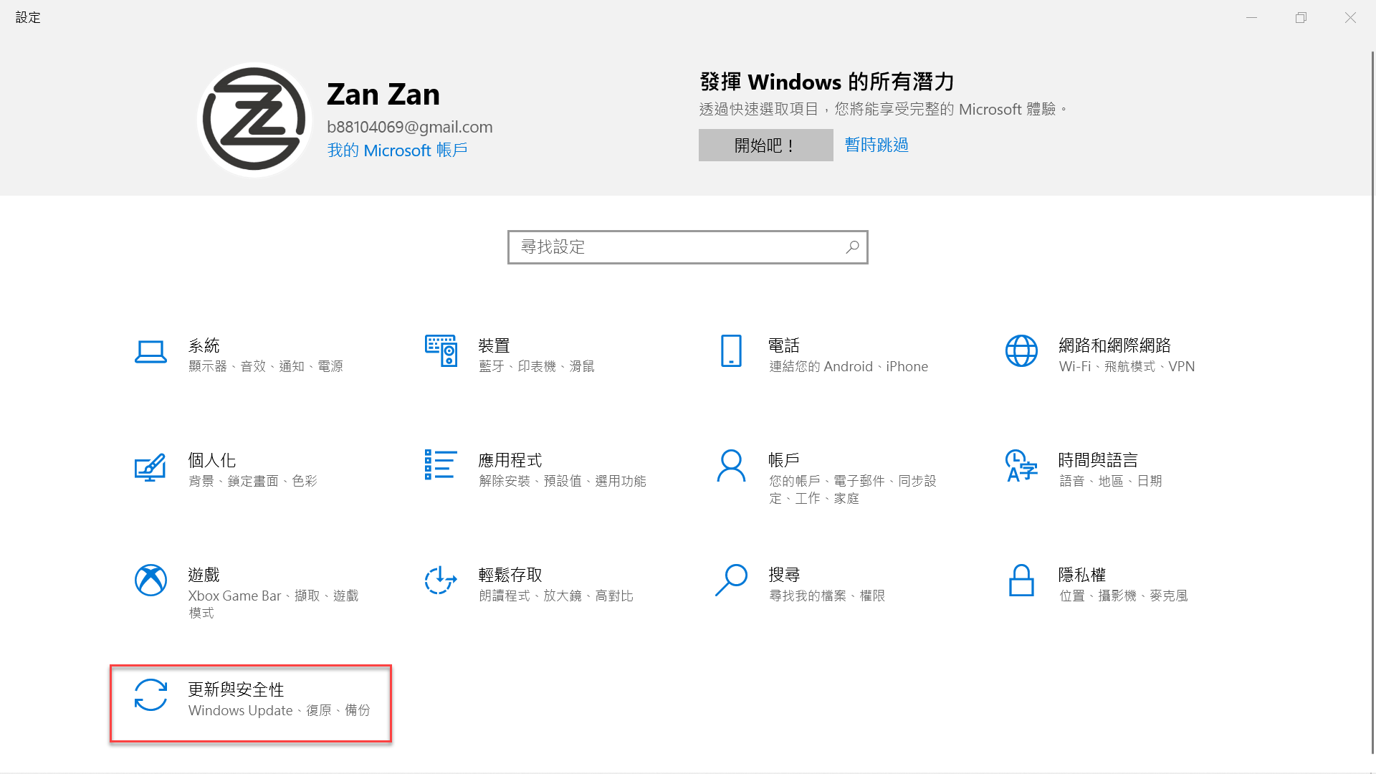The width and height of the screenshot is (1376, 774).
Task: Open the 搜尋 magnifier category icon
Action: click(x=731, y=580)
